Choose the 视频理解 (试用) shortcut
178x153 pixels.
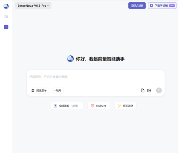(67, 106)
